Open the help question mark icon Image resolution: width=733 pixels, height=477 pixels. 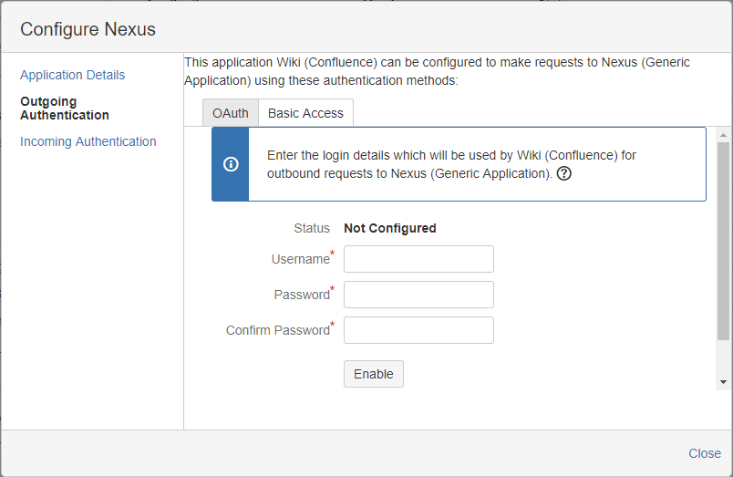563,173
